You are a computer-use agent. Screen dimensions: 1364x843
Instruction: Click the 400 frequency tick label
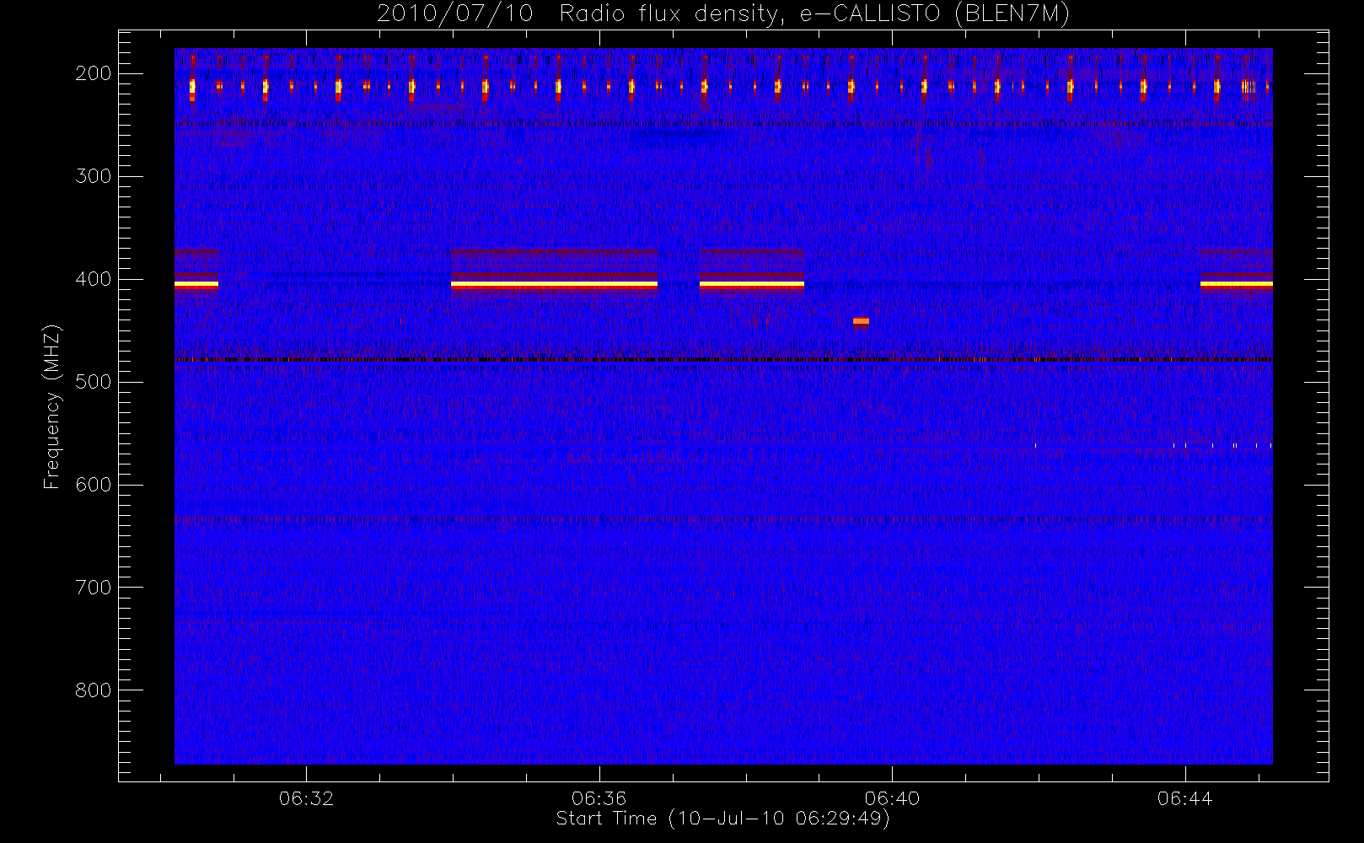[93, 279]
